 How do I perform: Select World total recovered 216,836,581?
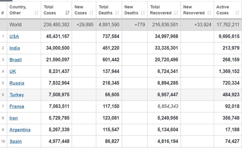pos(165,25)
